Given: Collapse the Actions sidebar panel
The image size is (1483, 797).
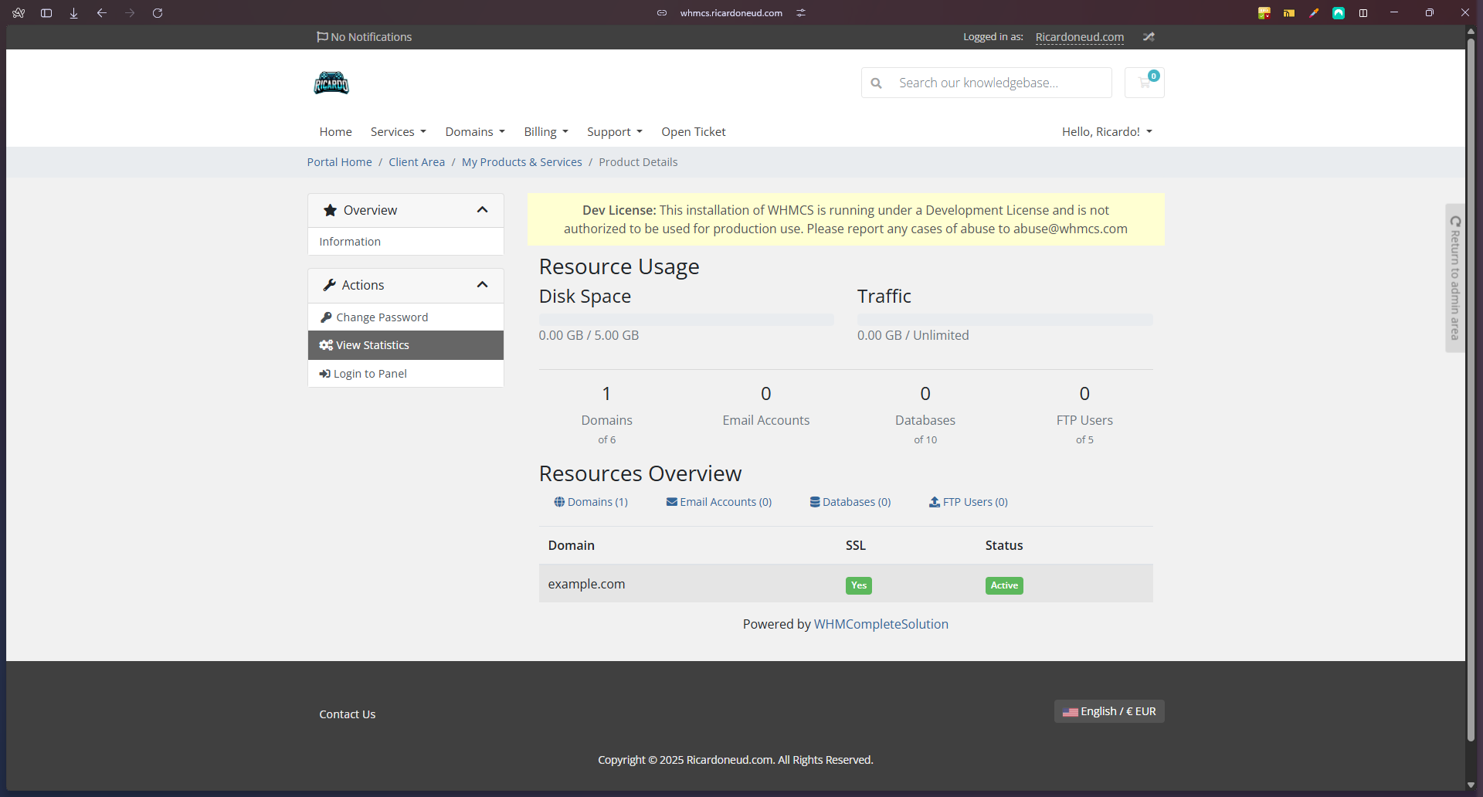Looking at the screenshot, I should (482, 285).
